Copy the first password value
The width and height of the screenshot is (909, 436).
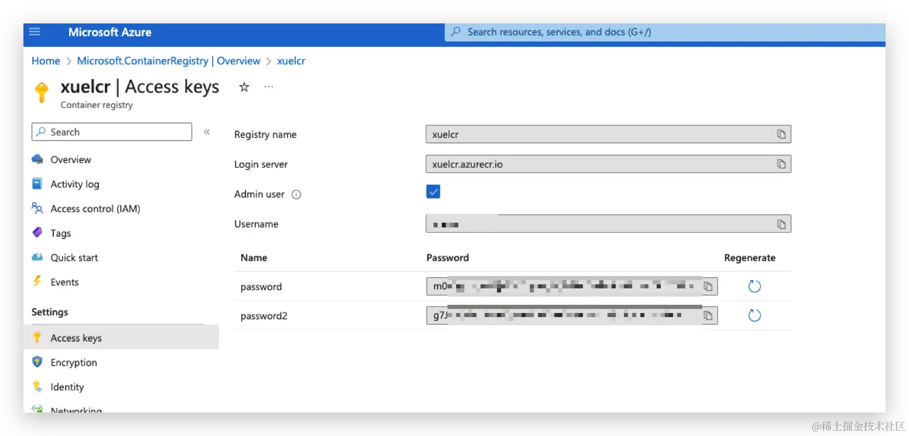708,287
